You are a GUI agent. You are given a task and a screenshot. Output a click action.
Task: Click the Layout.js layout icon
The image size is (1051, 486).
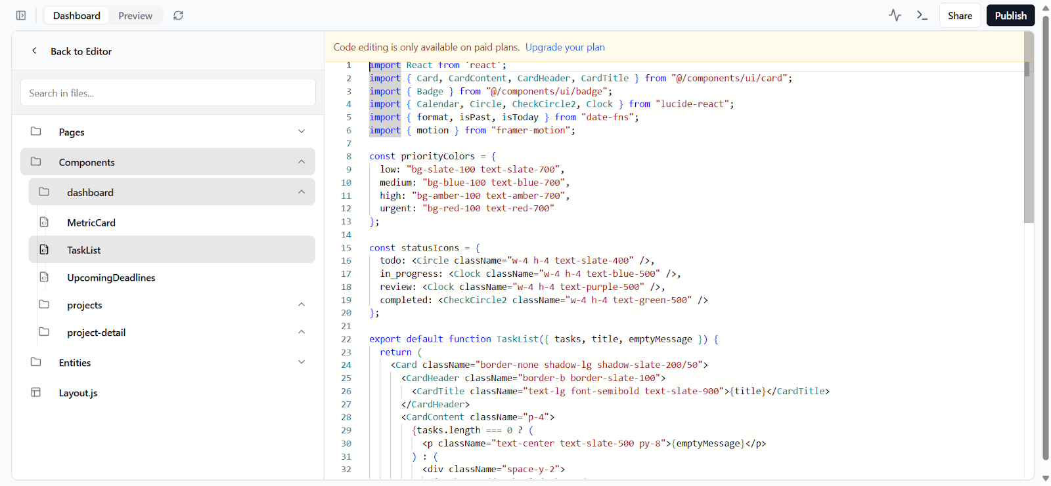coord(36,392)
